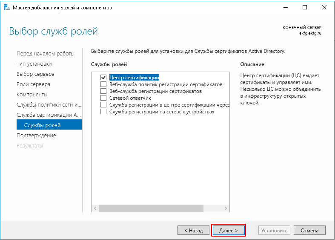Enable Веб-служба политик регистрации сертификатов checkbox
Image resolution: width=335 pixels, height=240 pixels.
(x=103, y=84)
